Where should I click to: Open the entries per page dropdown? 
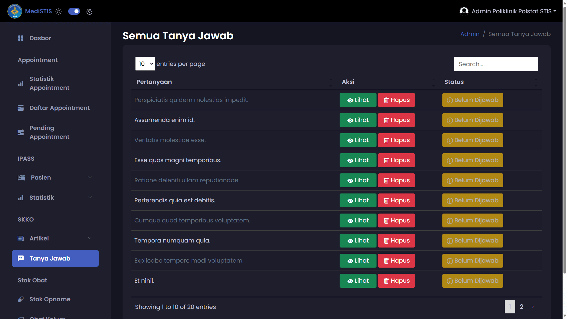coord(145,64)
